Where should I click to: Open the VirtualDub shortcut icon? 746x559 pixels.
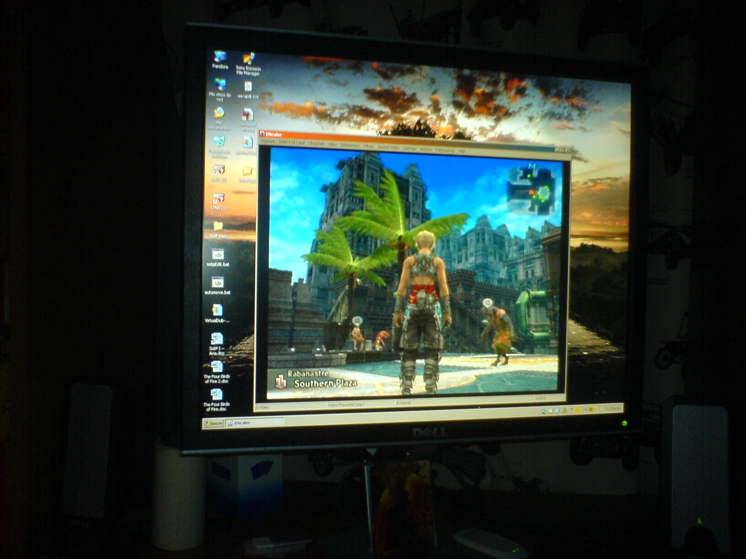pyautogui.click(x=217, y=314)
